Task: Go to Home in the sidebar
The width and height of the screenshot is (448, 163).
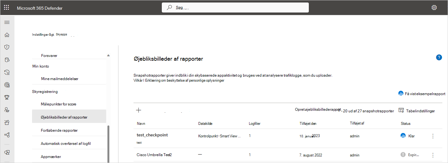Action: tap(7, 35)
